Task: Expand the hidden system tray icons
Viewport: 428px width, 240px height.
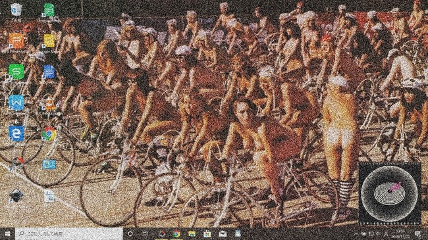Action: [356, 233]
